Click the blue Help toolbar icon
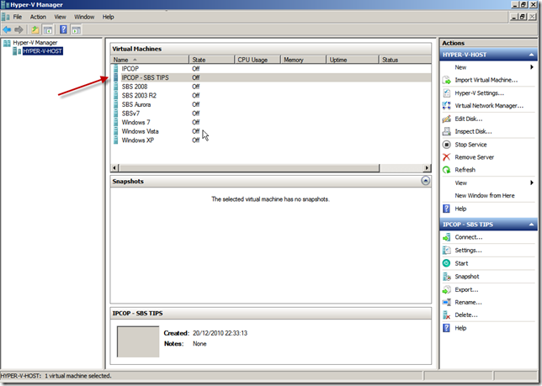This screenshot has height=386, width=542. (63, 29)
